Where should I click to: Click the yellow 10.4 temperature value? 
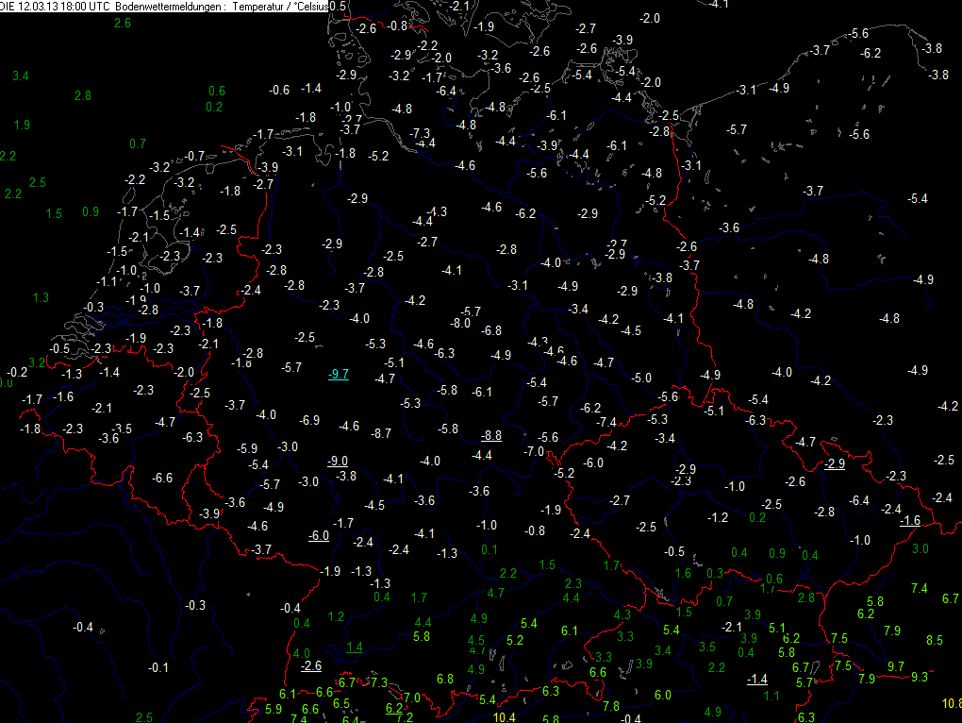pos(505,716)
